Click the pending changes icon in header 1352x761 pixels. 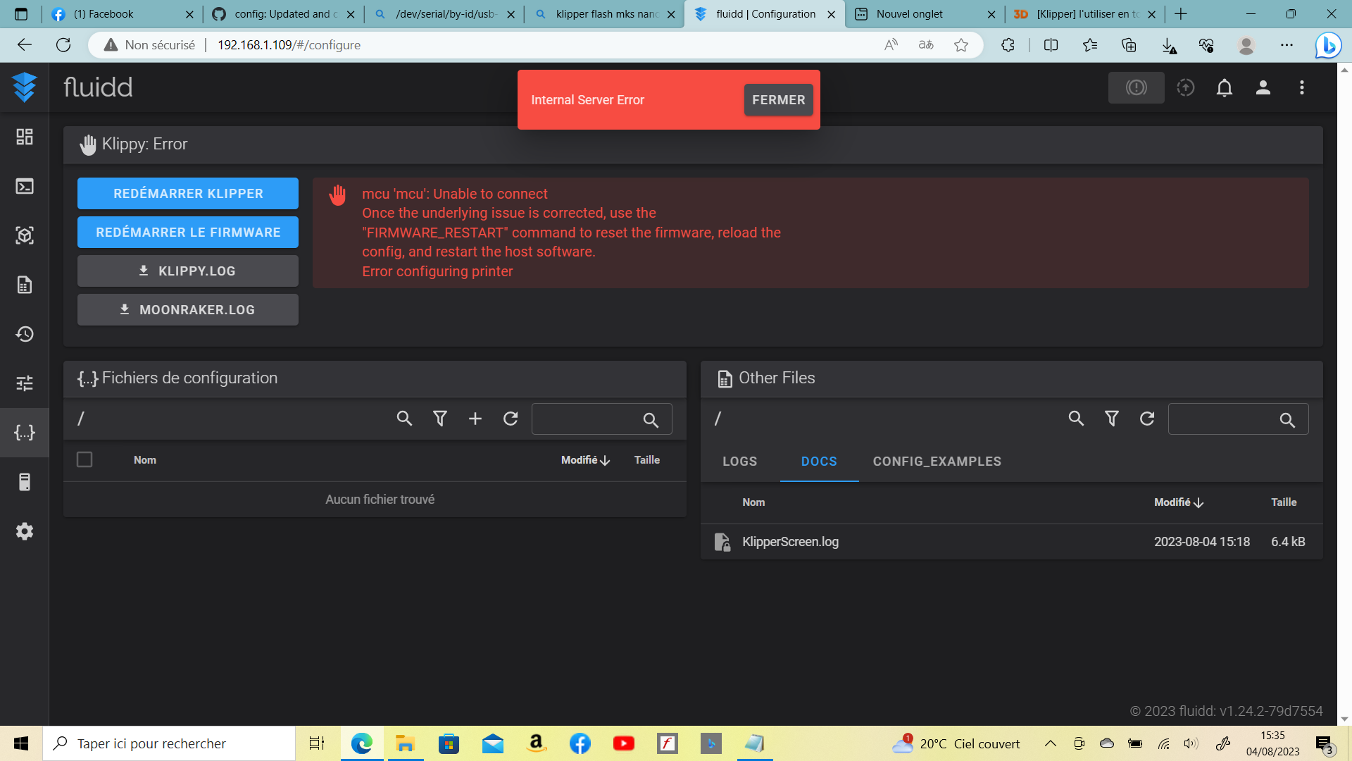click(x=1186, y=87)
